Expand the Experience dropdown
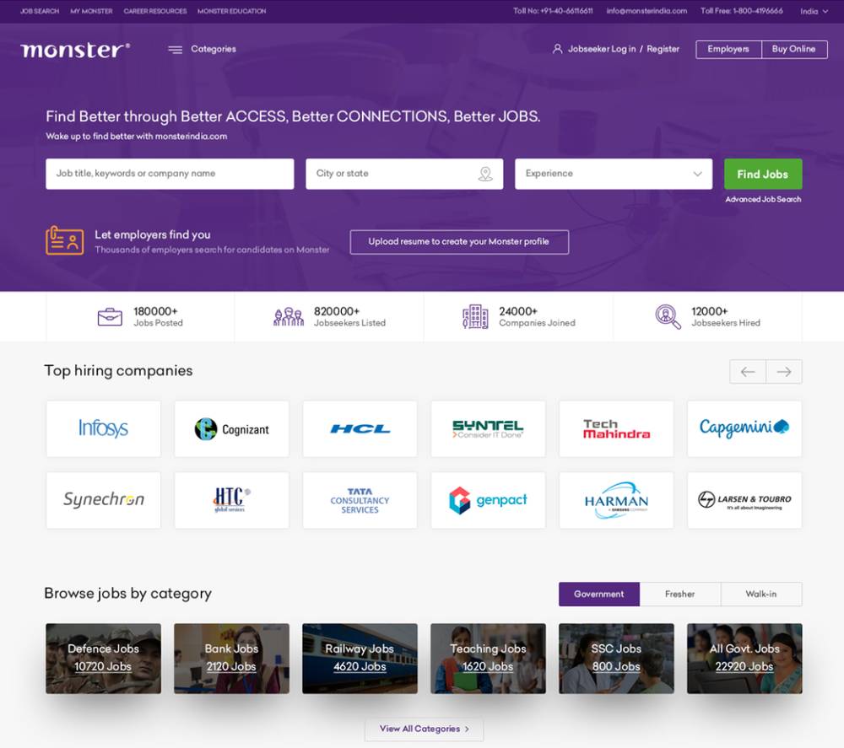The height and width of the screenshot is (748, 844). [614, 174]
